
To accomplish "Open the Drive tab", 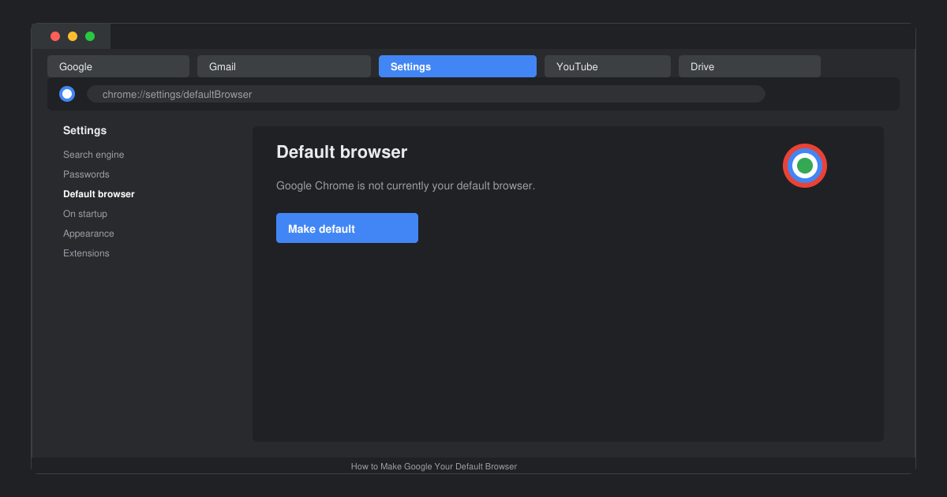I will coord(750,66).
